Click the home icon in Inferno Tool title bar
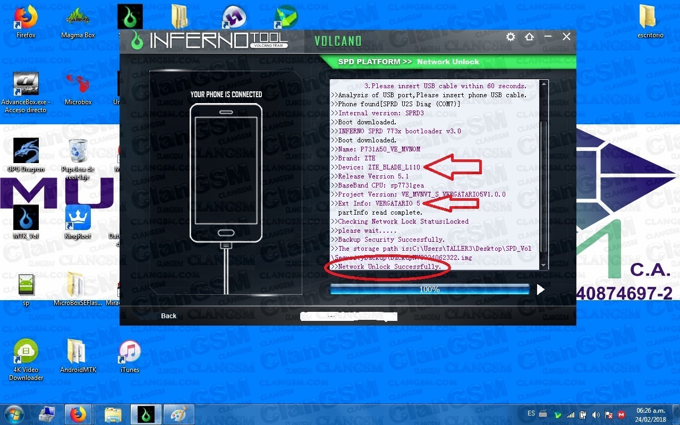This screenshot has height=425, width=680. tap(529, 37)
